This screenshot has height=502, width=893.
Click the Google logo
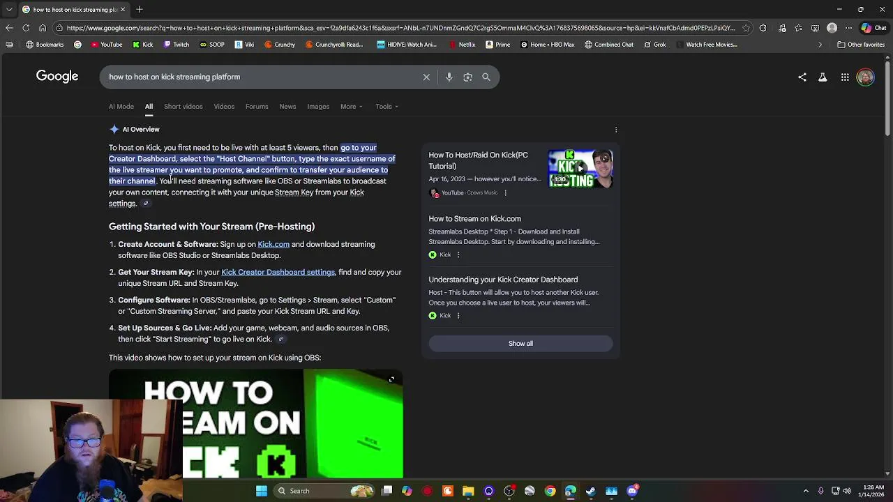(x=57, y=77)
